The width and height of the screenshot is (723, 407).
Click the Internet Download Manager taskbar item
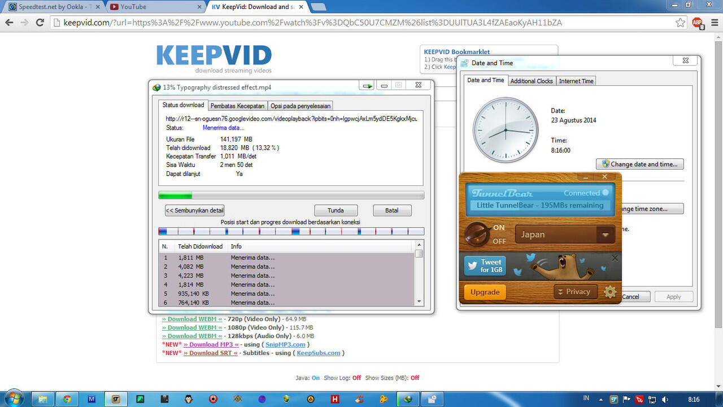click(x=408, y=399)
